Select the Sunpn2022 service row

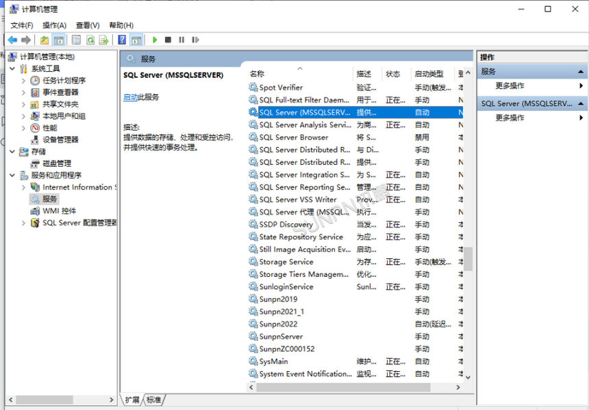point(355,324)
